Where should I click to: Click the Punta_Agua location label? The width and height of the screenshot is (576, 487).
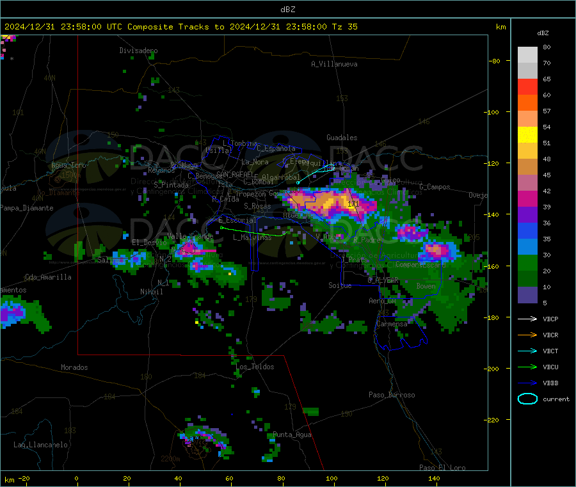pyautogui.click(x=292, y=435)
